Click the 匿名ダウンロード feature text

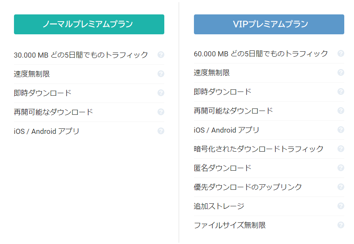pyautogui.click(x=223, y=168)
